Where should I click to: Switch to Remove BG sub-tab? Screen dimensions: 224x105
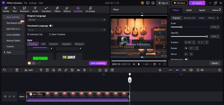point(190,18)
